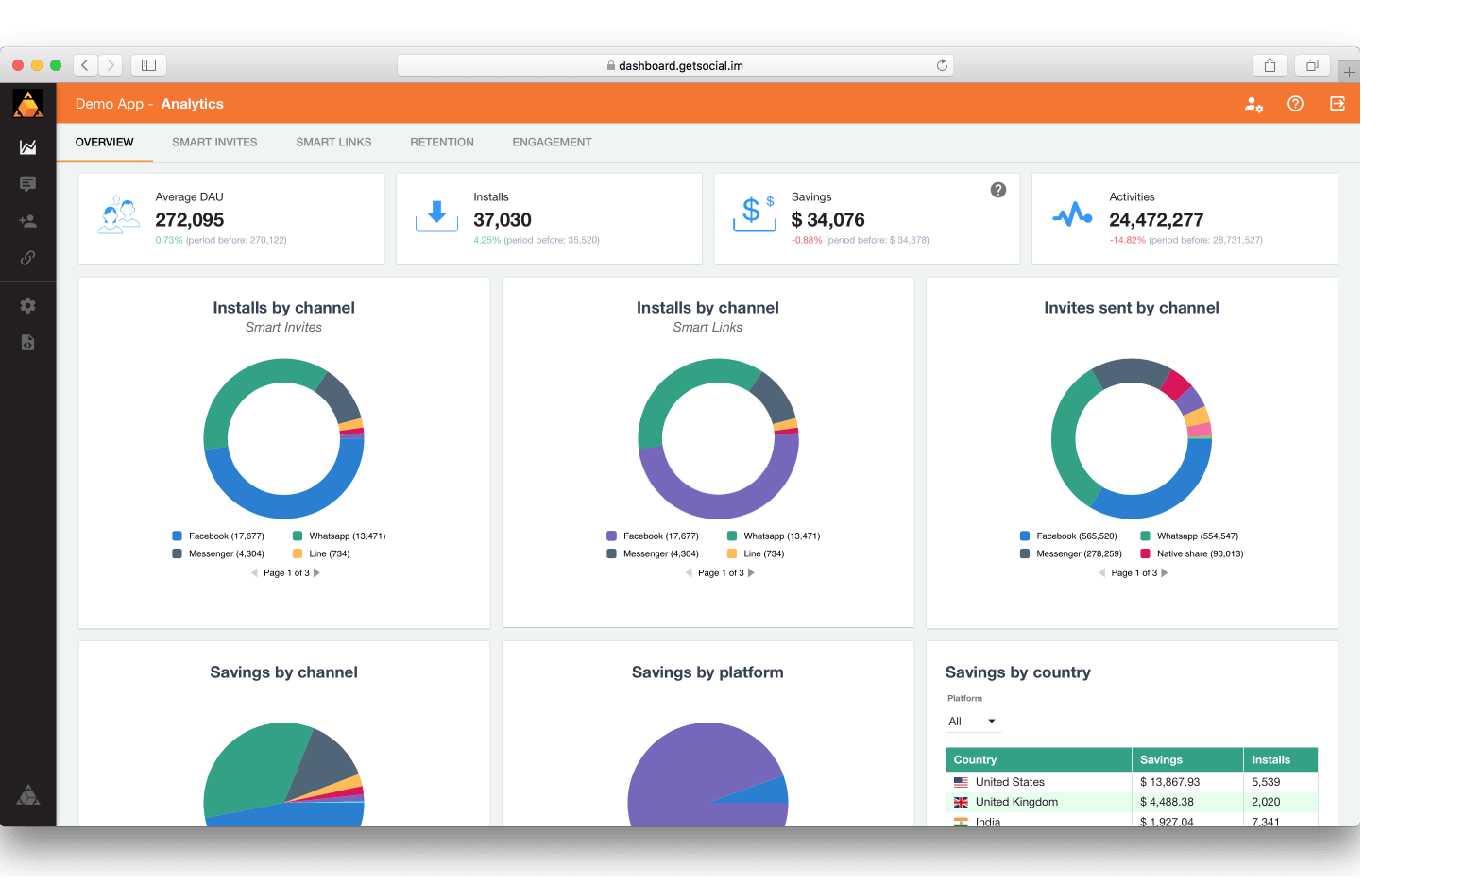This screenshot has width=1466, height=885.
Task: Open the help question mark in header
Action: click(x=1295, y=104)
